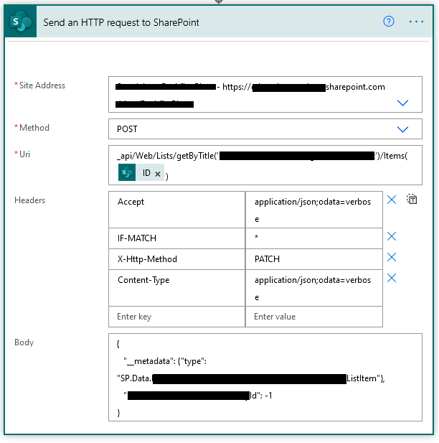The width and height of the screenshot is (439, 443).
Task: Delete the X-Http-Method header row
Action: (x=392, y=257)
